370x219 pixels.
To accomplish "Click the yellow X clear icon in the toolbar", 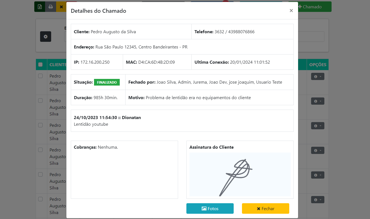I will [x=61, y=6].
